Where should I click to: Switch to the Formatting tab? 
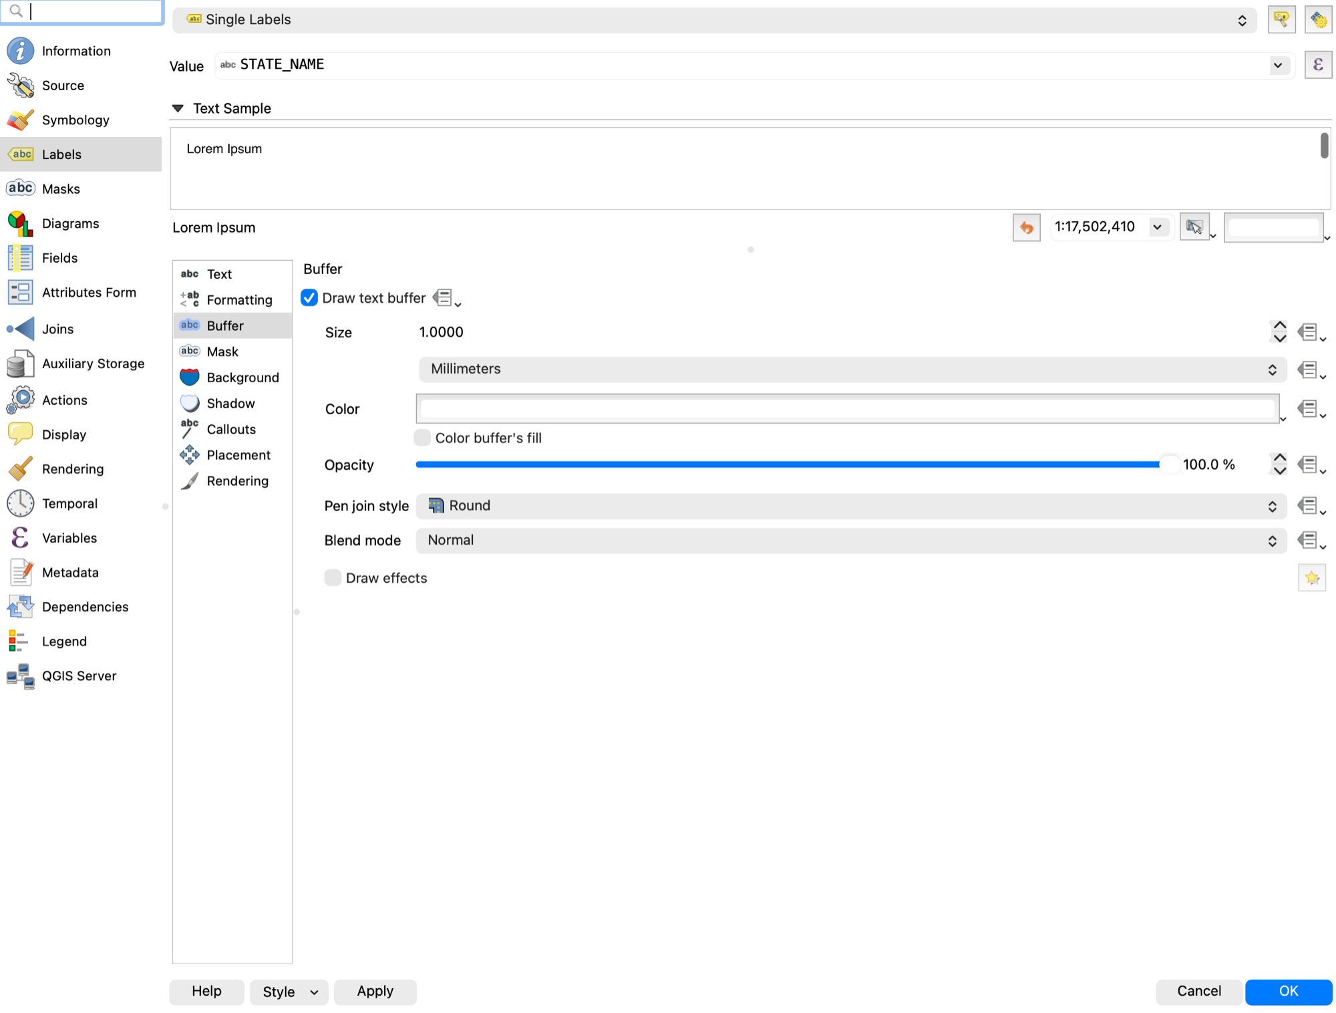(232, 300)
